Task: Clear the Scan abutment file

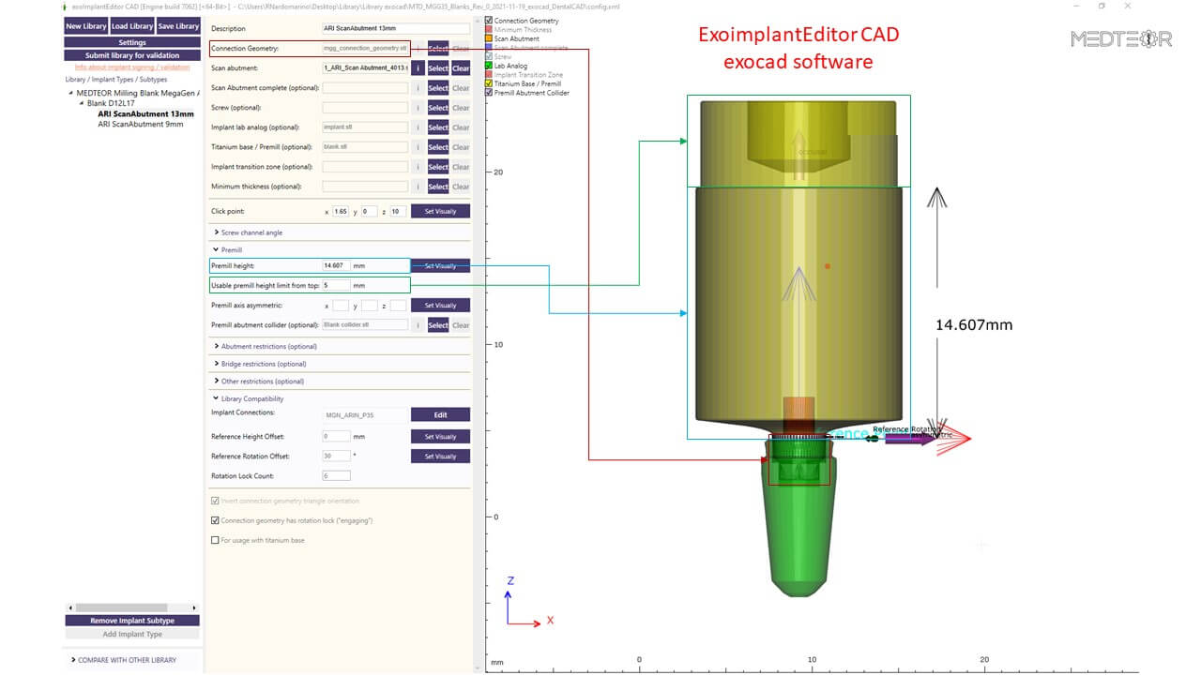Action: [x=461, y=68]
